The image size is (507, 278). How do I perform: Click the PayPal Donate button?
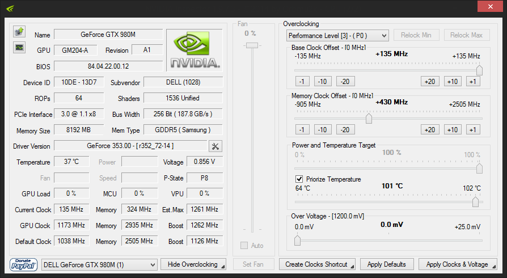click(x=23, y=264)
